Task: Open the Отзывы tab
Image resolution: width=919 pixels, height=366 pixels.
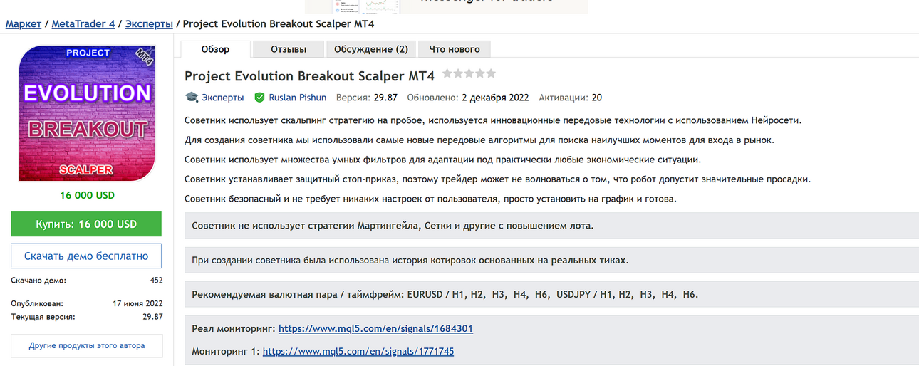Action: point(289,49)
